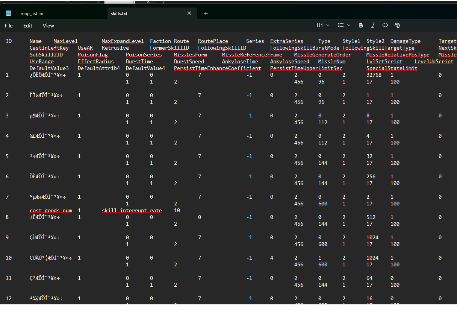Image resolution: width=457 pixels, height=310 pixels.
Task: Click the value 32768 in row 1
Action: click(x=374, y=75)
